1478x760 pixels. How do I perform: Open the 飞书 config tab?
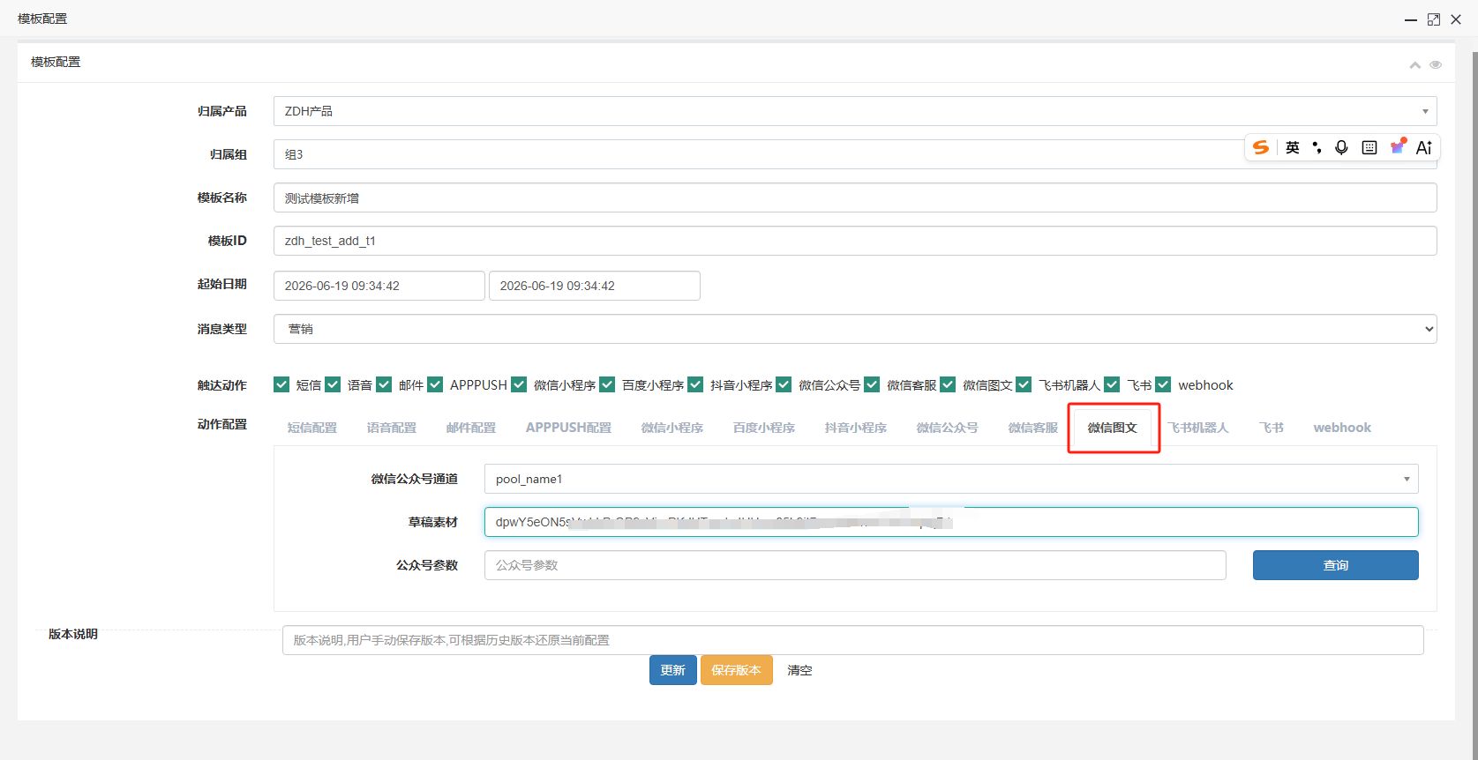point(1272,428)
